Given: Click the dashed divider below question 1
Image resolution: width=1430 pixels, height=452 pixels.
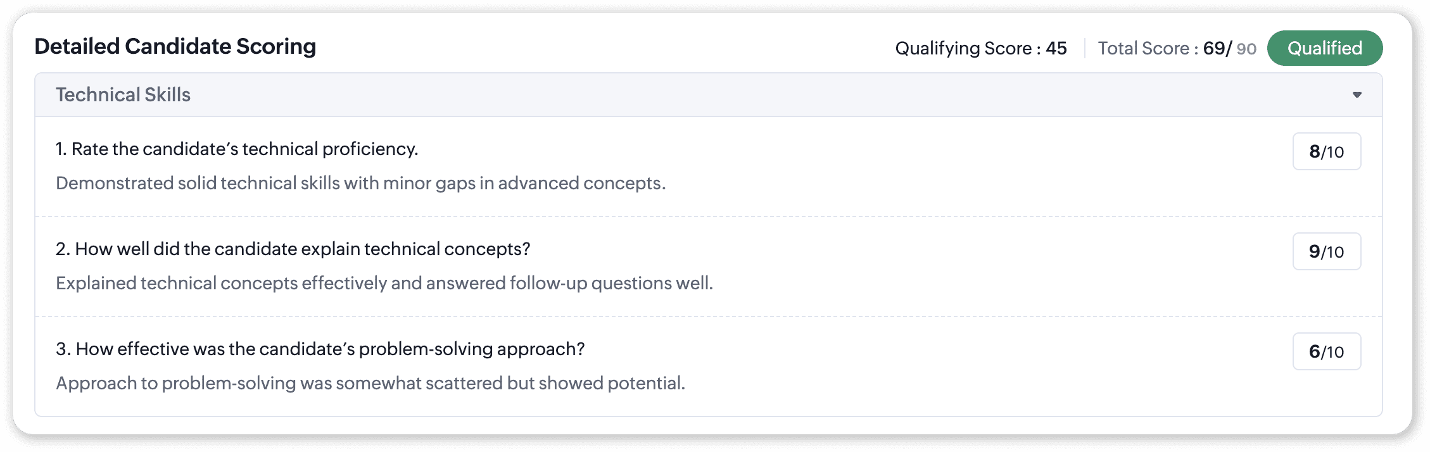Looking at the screenshot, I should pos(708,217).
